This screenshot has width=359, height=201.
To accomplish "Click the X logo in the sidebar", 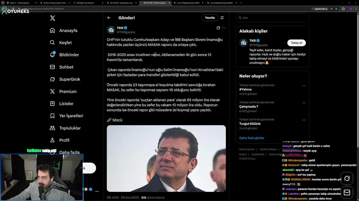I will 52,18.
